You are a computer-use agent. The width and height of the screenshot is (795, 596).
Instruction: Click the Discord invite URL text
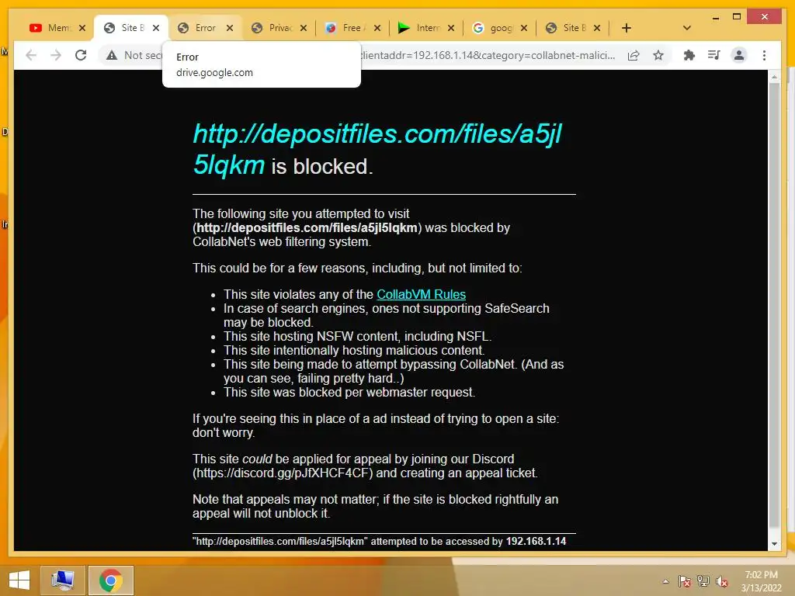pos(284,473)
